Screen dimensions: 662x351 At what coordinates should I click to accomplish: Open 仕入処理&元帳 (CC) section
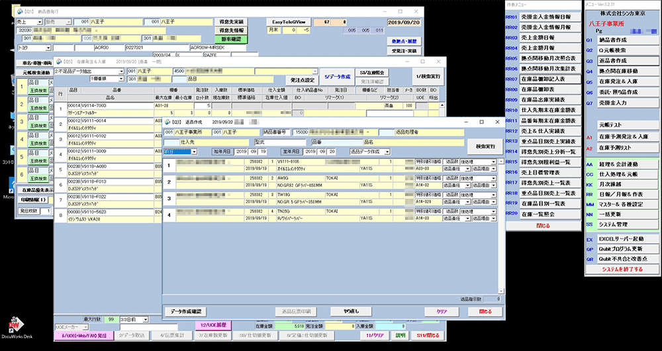[x=628, y=174]
